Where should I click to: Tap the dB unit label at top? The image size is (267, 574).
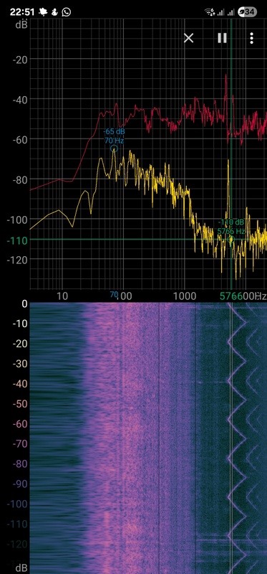tap(21, 24)
